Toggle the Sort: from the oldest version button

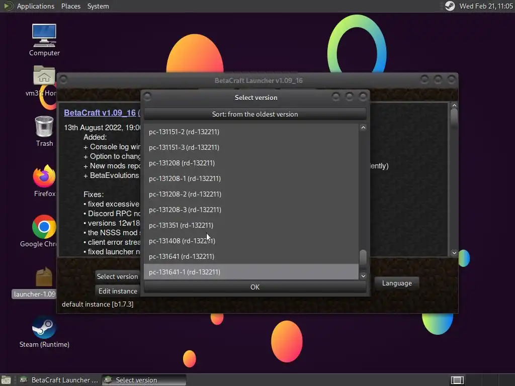[255, 114]
